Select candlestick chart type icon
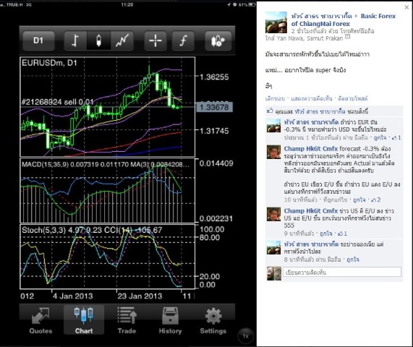The height and width of the screenshot is (347, 413). click(98, 40)
